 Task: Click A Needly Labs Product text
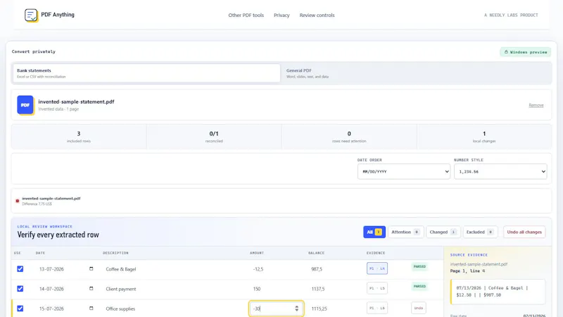coord(511,15)
